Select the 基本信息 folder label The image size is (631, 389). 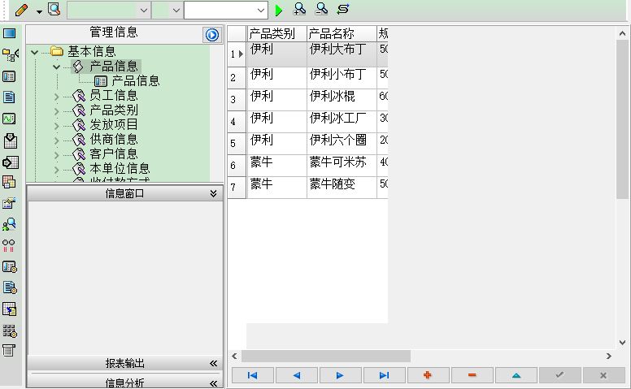coord(92,51)
